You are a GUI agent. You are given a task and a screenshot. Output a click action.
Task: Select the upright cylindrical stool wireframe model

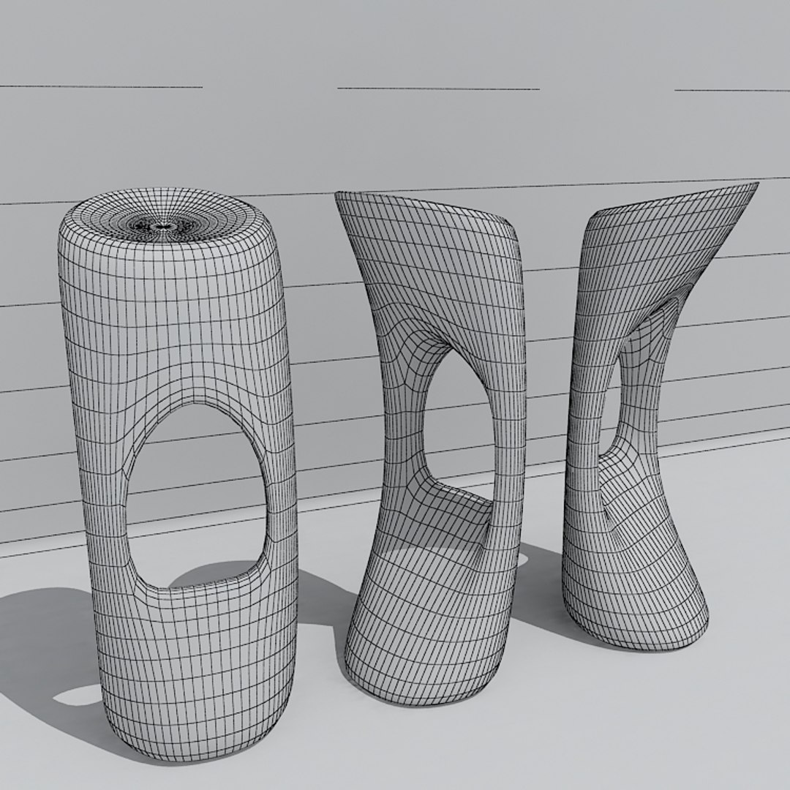177,473
